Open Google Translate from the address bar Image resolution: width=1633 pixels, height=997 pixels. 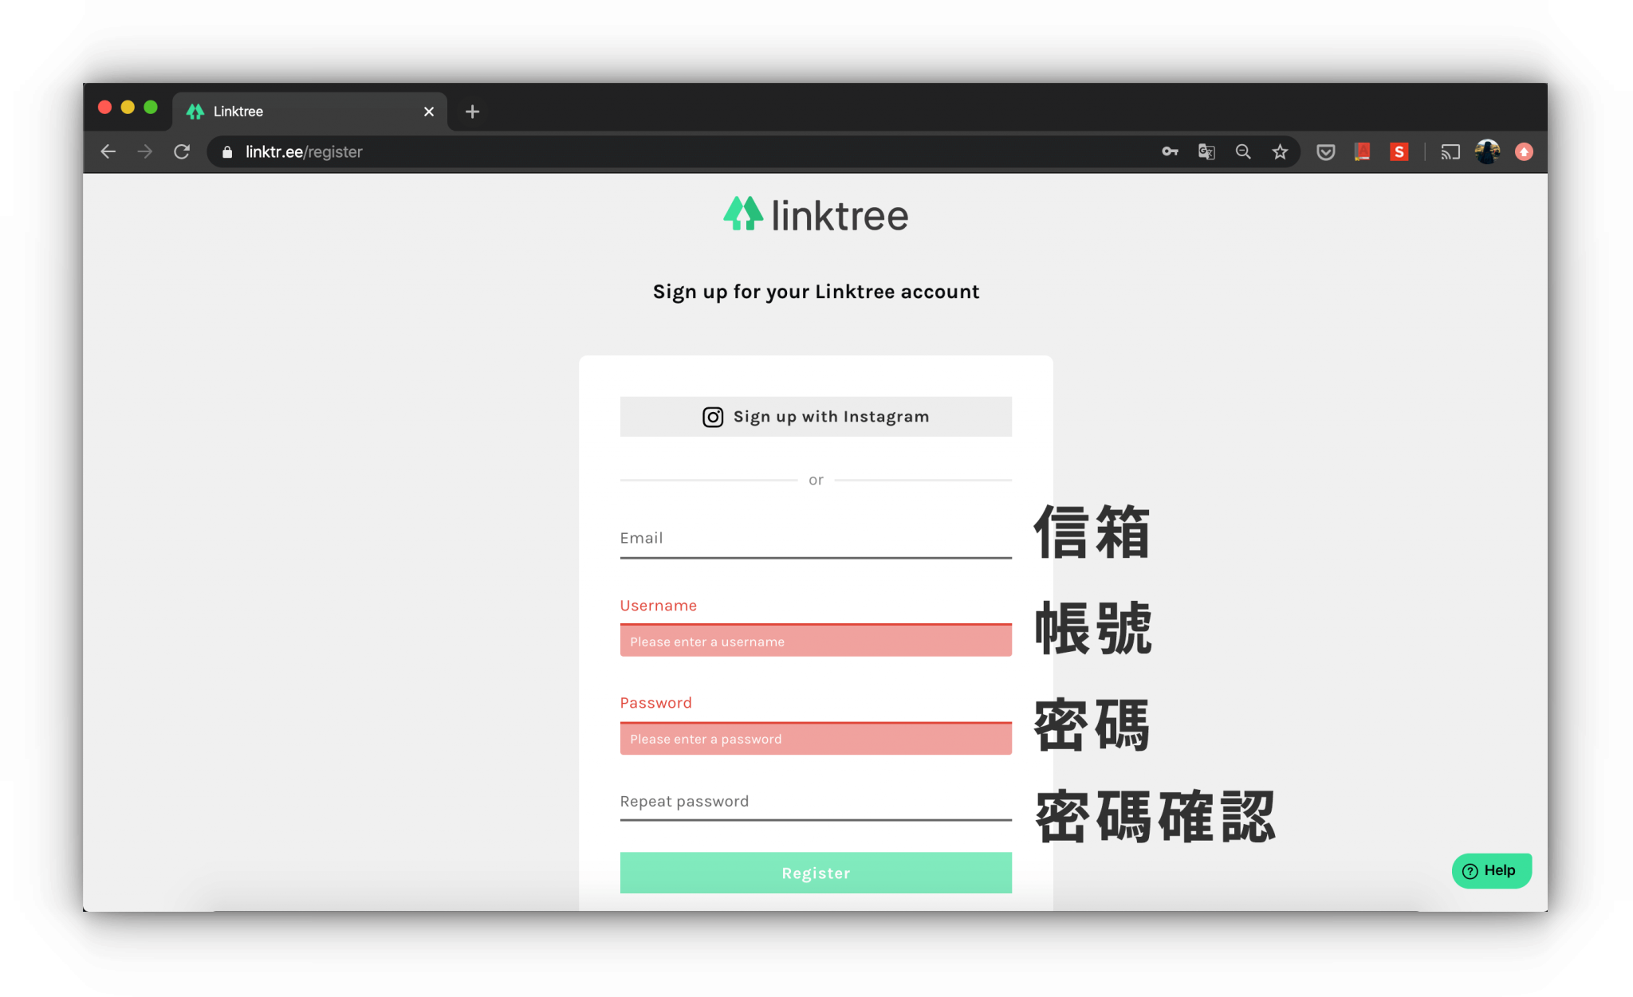point(1206,151)
